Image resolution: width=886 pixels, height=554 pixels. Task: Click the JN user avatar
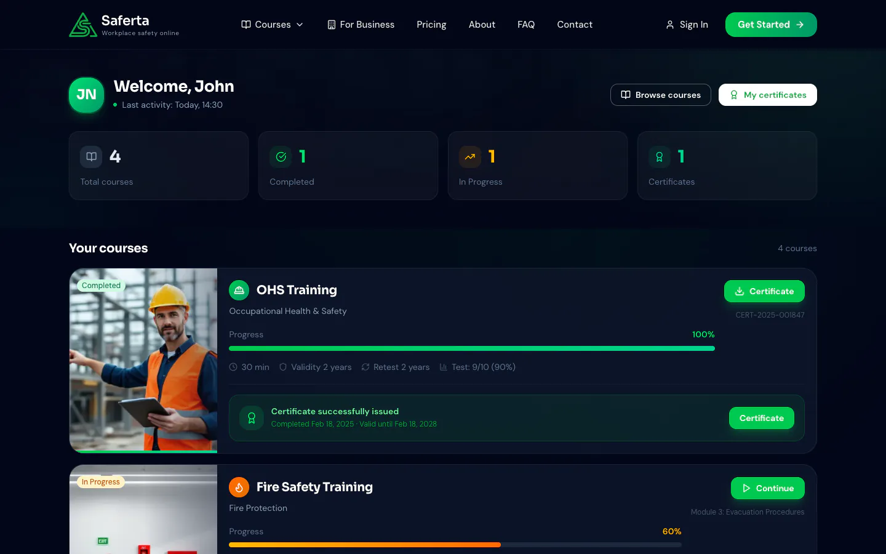[86, 95]
